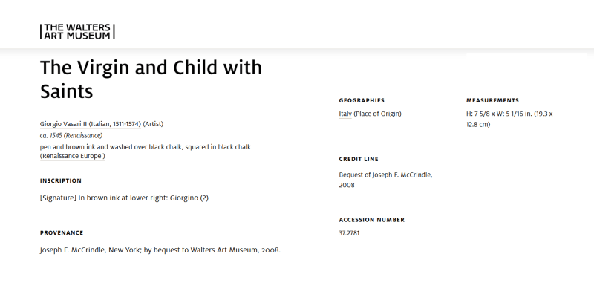Image resolution: width=594 pixels, height=300 pixels.
Task: Open the Giorgio Vasari II artist link
Action: [x=91, y=123]
